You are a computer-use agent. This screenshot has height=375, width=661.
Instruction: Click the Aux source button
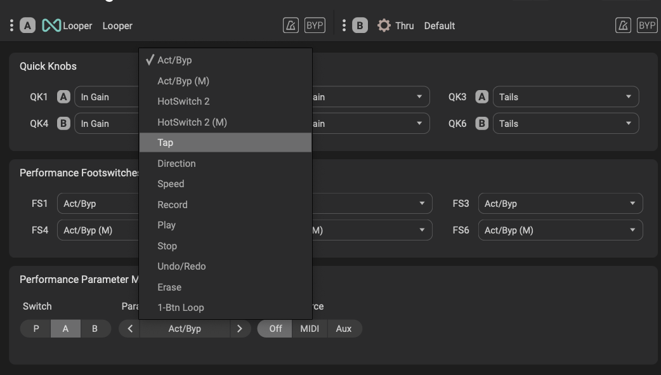click(x=344, y=329)
